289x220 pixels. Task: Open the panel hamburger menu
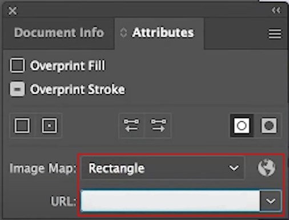click(x=275, y=34)
